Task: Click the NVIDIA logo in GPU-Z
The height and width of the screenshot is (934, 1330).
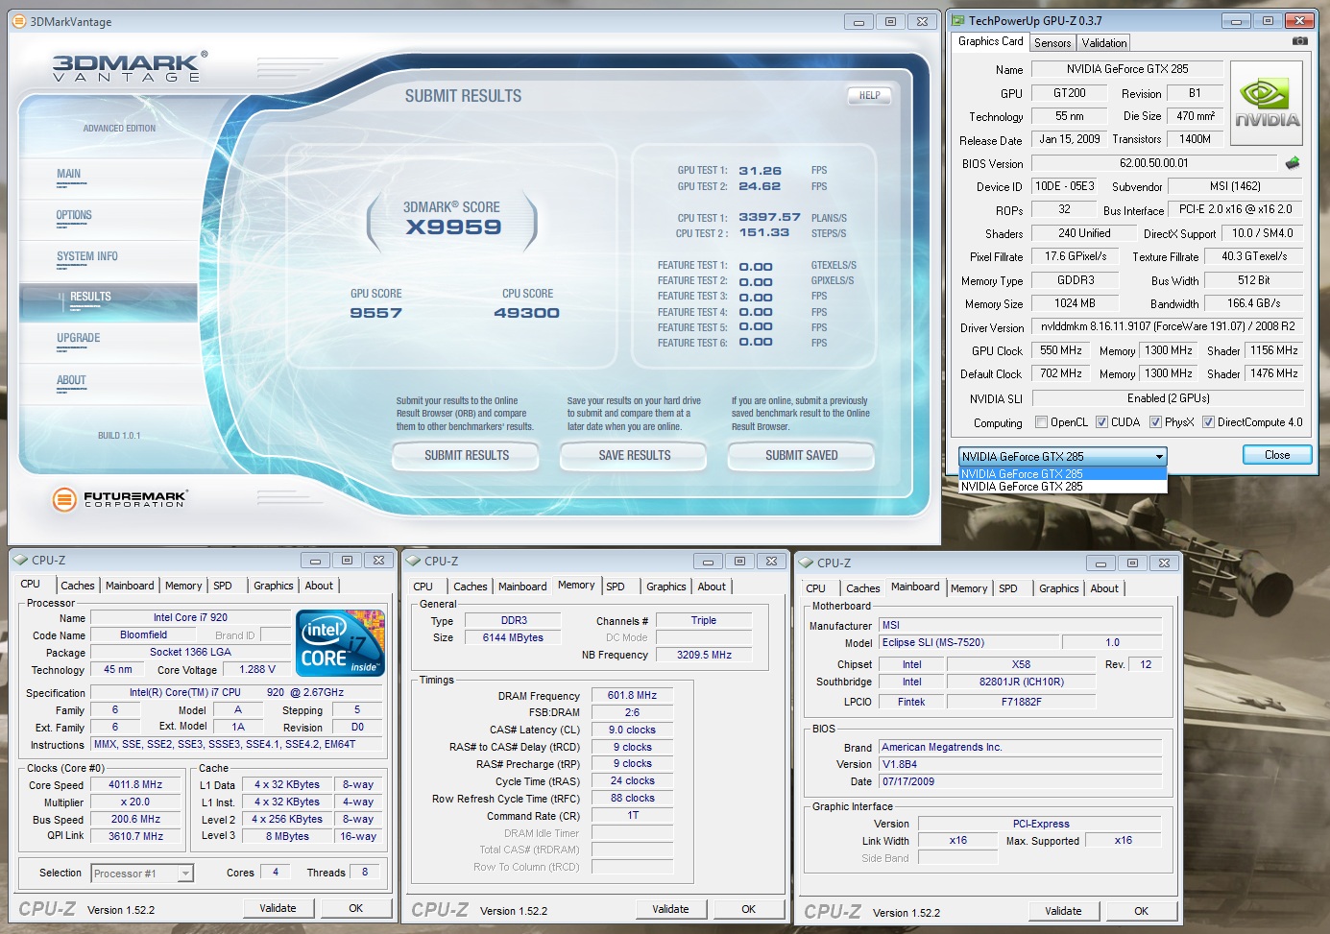Action: point(1267,104)
